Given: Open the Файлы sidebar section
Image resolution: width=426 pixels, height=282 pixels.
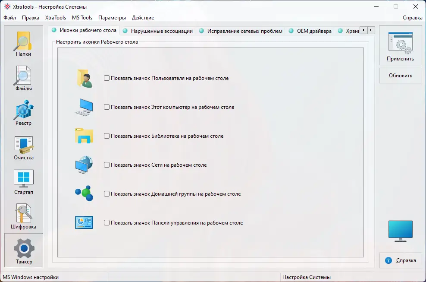Looking at the screenshot, I should [x=23, y=79].
